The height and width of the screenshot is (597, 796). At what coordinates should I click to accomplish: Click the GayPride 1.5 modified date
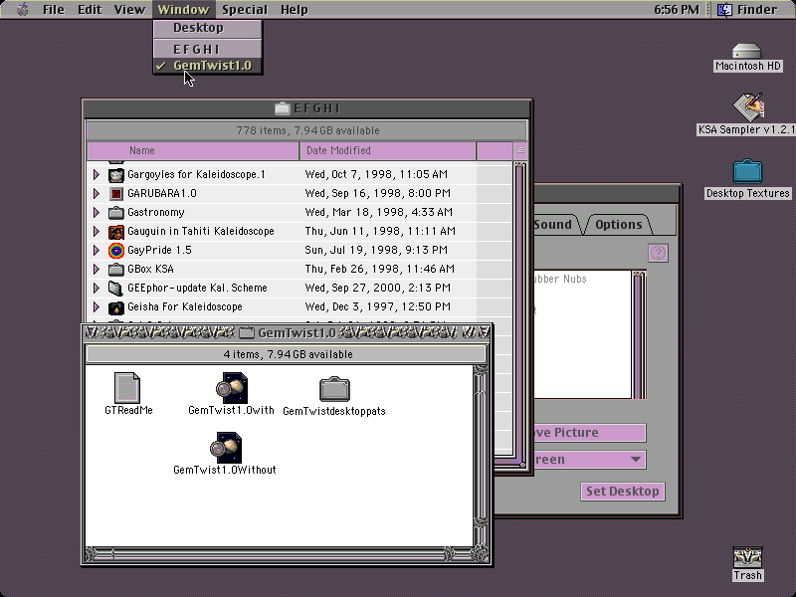(x=376, y=251)
